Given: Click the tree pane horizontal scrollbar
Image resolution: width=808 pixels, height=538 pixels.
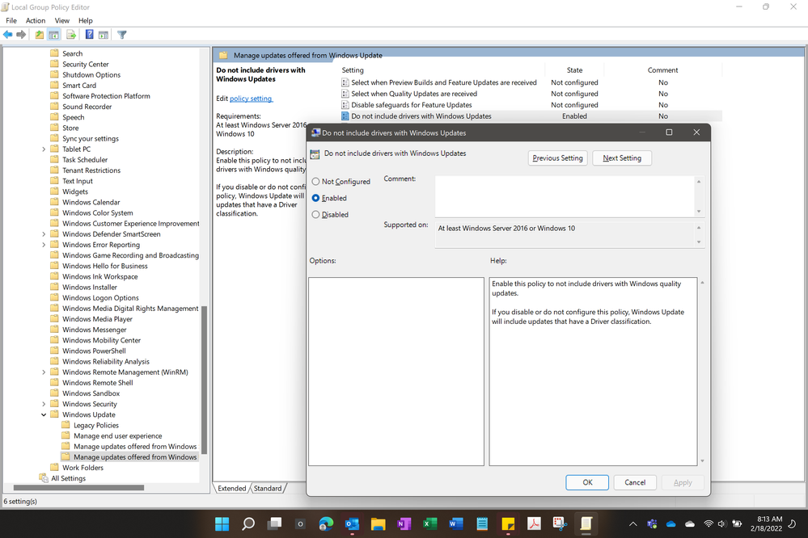Looking at the screenshot, I should [x=78, y=487].
